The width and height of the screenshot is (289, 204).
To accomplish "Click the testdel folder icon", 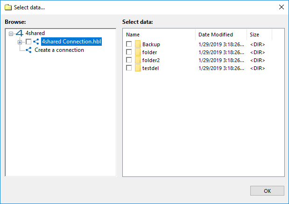I will (x=138, y=68).
